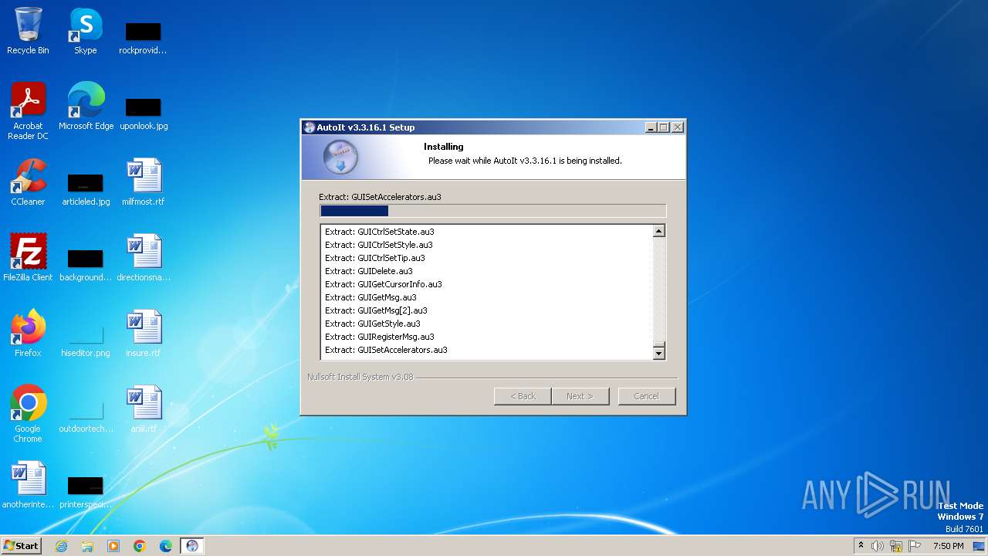
Task: Select the anill.rtf document icon
Action: coord(144,409)
